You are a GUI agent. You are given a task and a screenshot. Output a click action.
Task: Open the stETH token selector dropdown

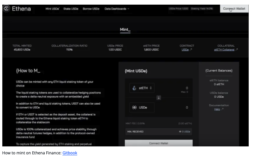[142, 88]
